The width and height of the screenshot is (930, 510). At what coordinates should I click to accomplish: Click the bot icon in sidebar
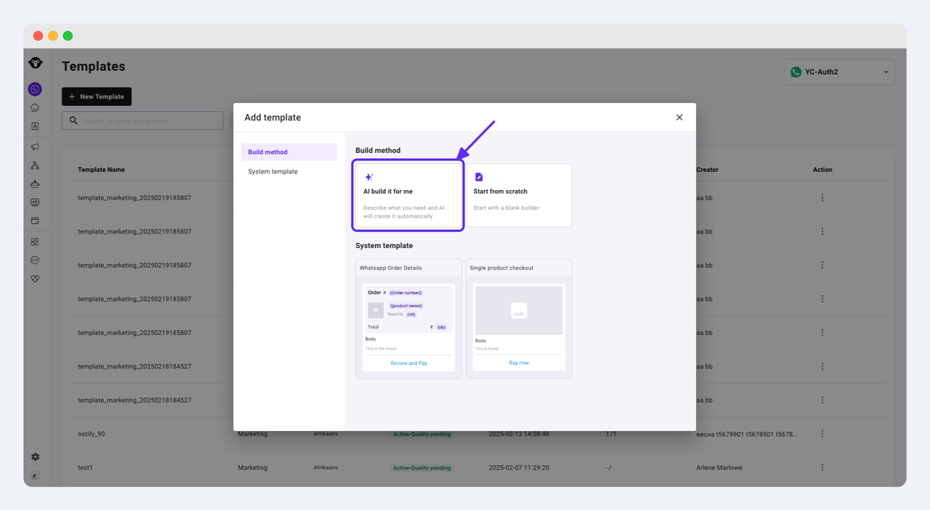tap(35, 184)
